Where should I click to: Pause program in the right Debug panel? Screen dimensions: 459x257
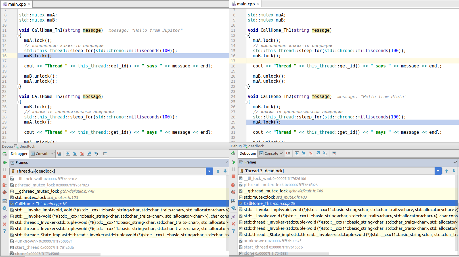click(233, 169)
